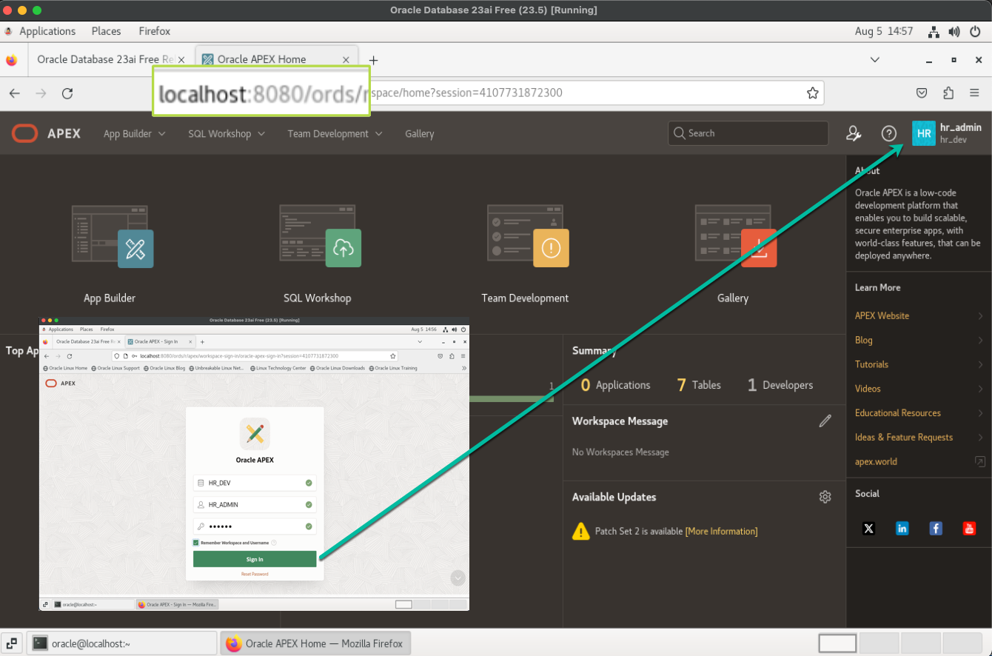Click the Save to Pocket icon
Viewport: 992px width, 656px height.
coord(922,93)
